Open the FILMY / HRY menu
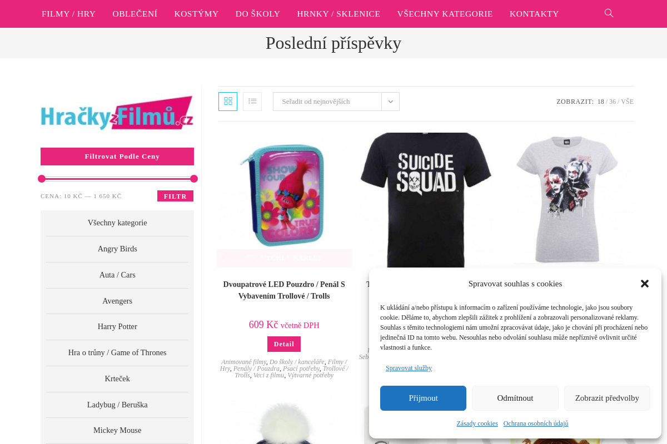Viewport: 667px width, 444px height. click(x=69, y=14)
